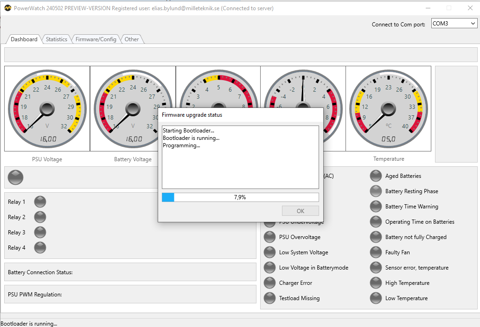The height and width of the screenshot is (327, 480).
Task: Click the Temperature gauge
Action: click(x=389, y=109)
